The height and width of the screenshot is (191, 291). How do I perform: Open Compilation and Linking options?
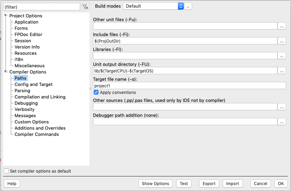pyautogui.click(x=40, y=97)
